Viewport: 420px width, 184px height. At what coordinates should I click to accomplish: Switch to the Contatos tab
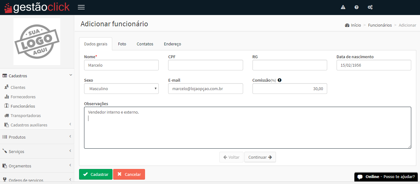145,44
